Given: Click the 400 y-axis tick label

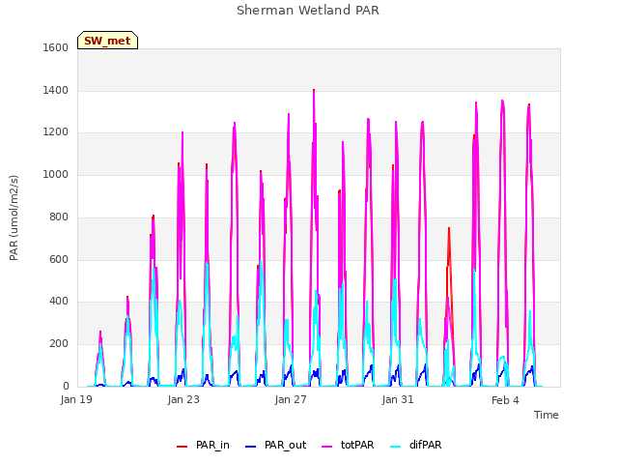Looking at the screenshot, I should (59, 302).
